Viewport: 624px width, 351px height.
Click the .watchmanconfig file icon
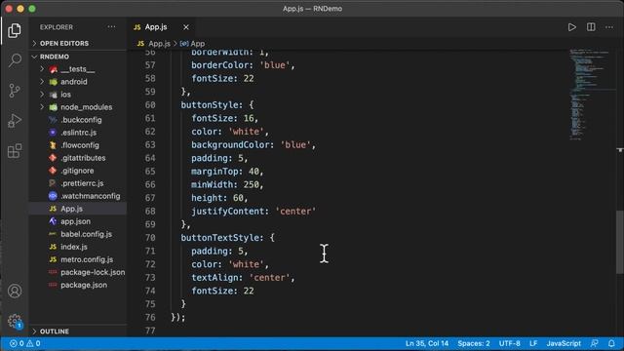click(53, 196)
